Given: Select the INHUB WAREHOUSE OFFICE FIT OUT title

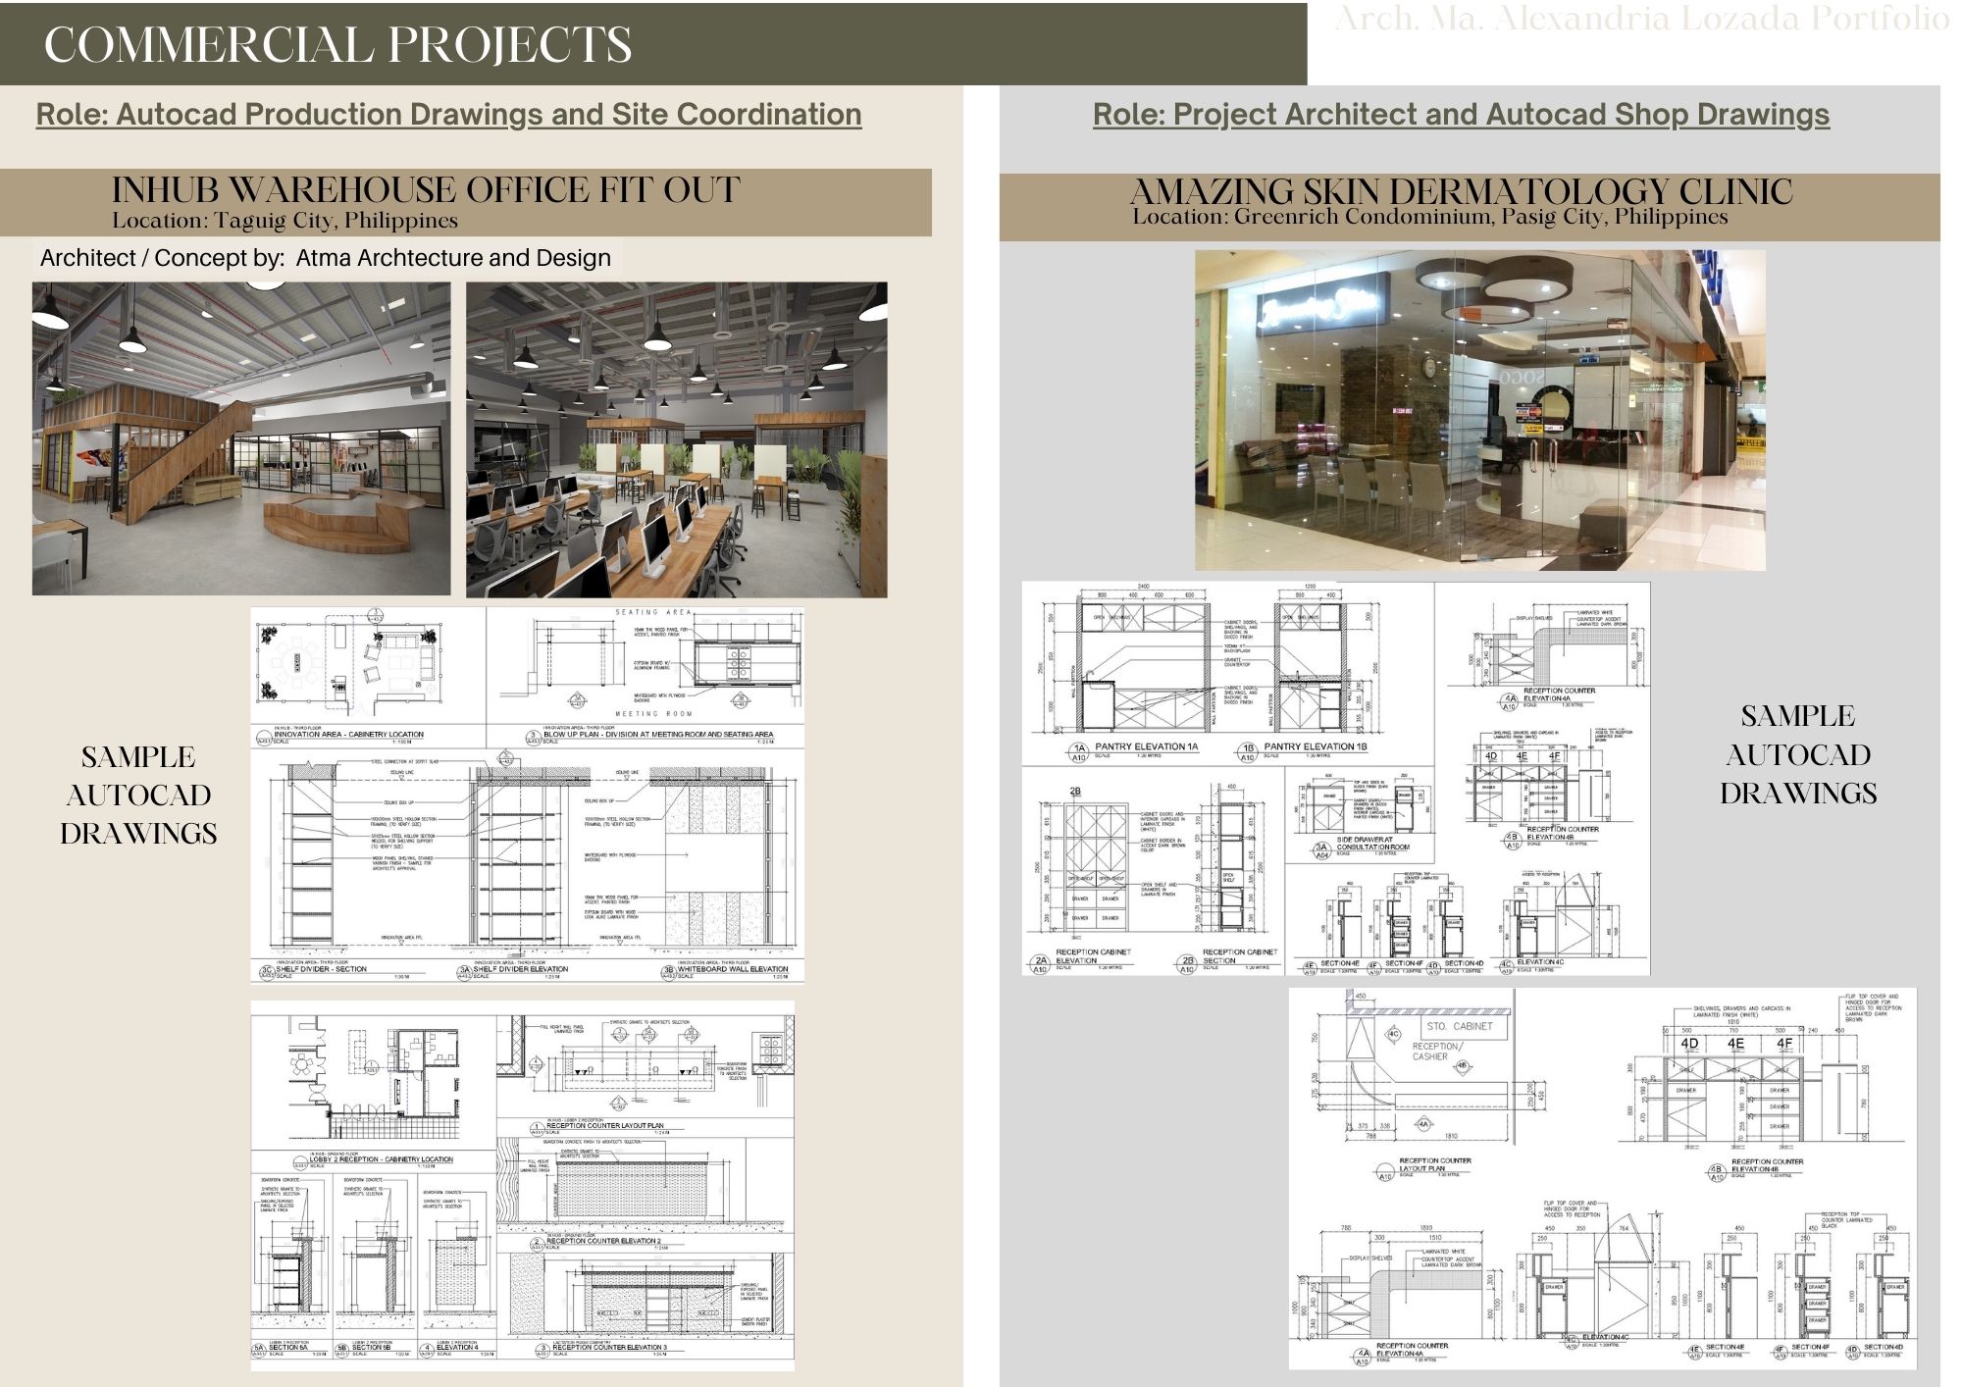Looking at the screenshot, I should coord(426,189).
